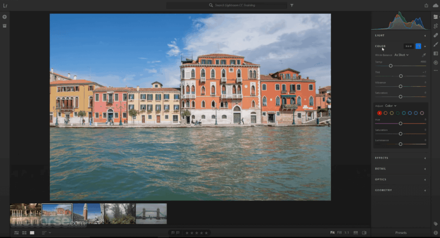
Task: Set zoom to Fill
Action: click(339, 233)
